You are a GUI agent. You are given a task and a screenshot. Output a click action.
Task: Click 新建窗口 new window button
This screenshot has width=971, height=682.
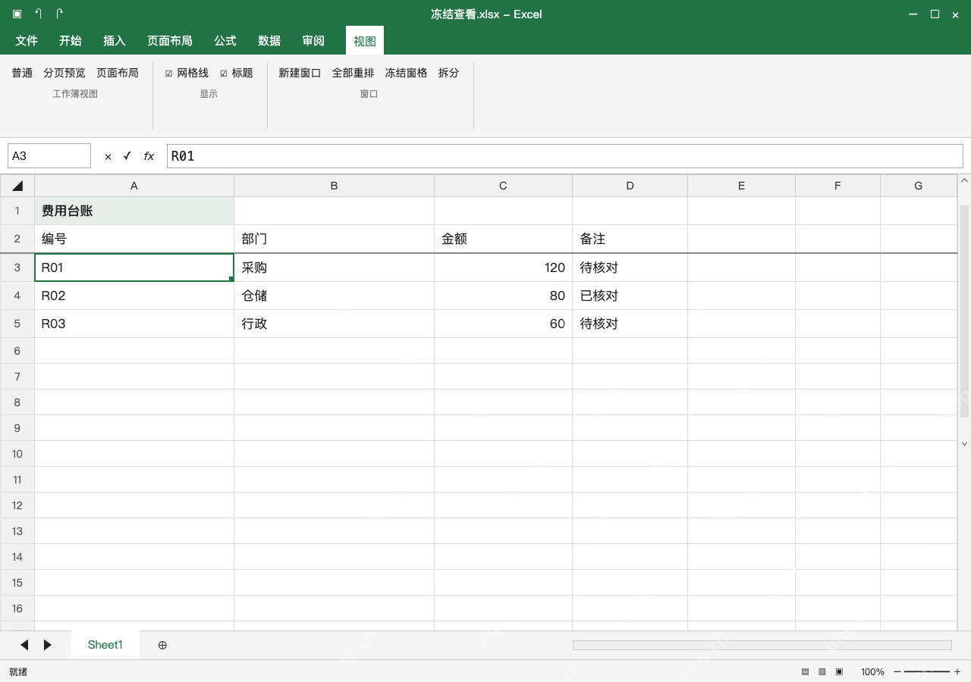pos(300,73)
